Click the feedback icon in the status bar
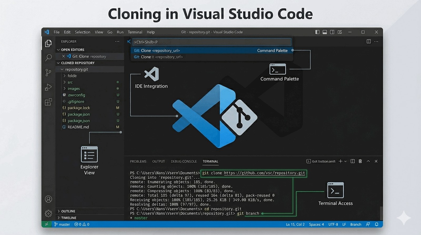This screenshot has width=421, height=235. 368,224
